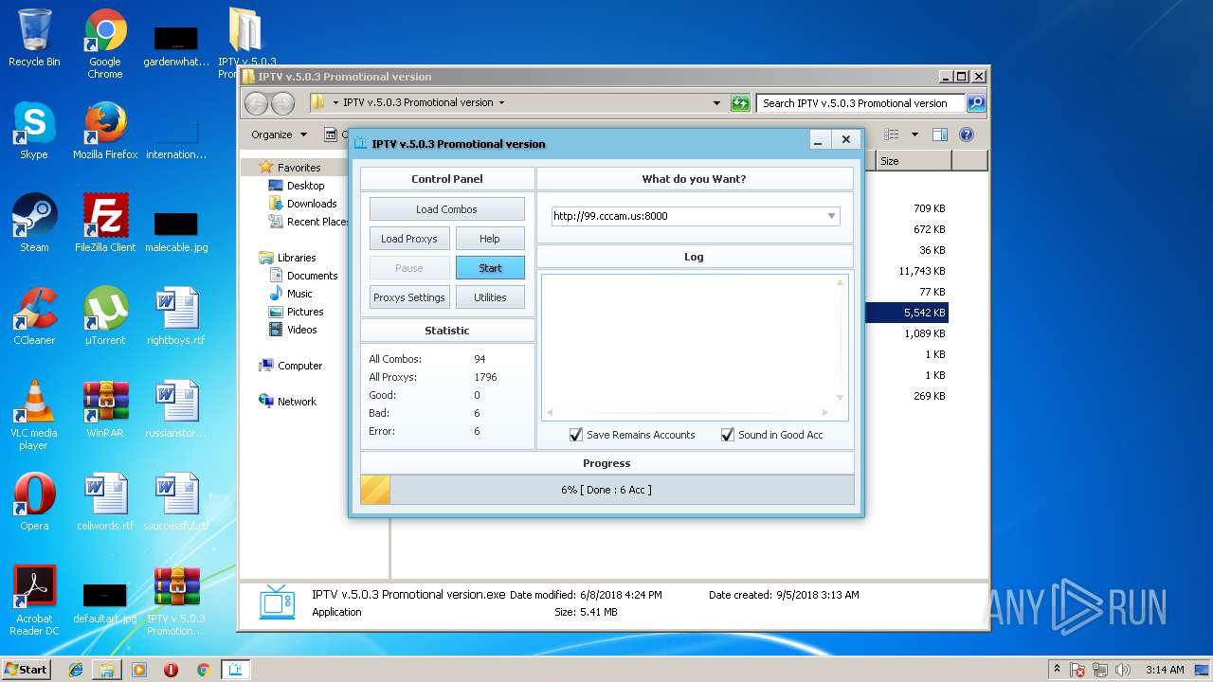The width and height of the screenshot is (1213, 682).
Task: Click the VLC media player desktop icon
Action: [34, 415]
